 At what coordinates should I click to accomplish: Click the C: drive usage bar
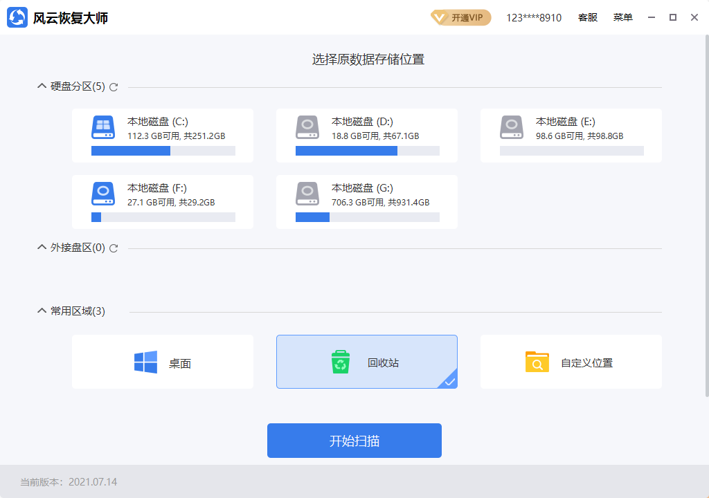163,151
